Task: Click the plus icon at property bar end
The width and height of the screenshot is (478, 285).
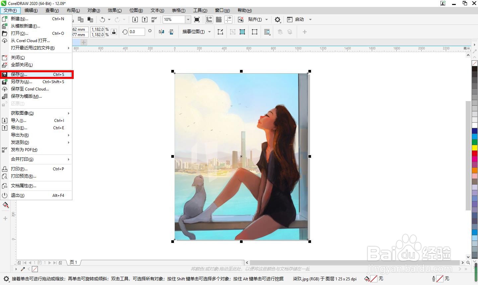Action: (304, 32)
